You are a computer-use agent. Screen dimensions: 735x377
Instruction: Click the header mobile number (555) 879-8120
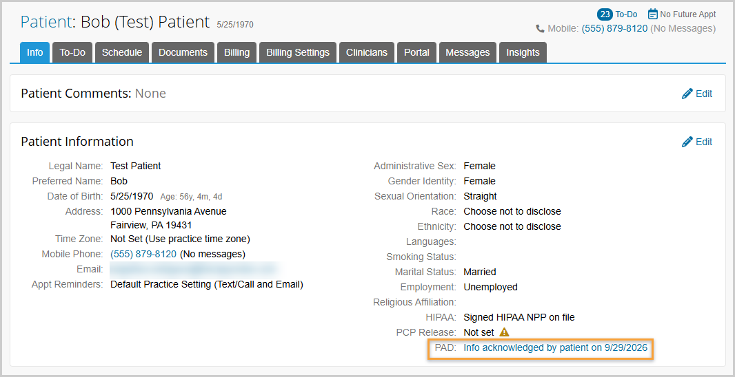[x=614, y=28]
